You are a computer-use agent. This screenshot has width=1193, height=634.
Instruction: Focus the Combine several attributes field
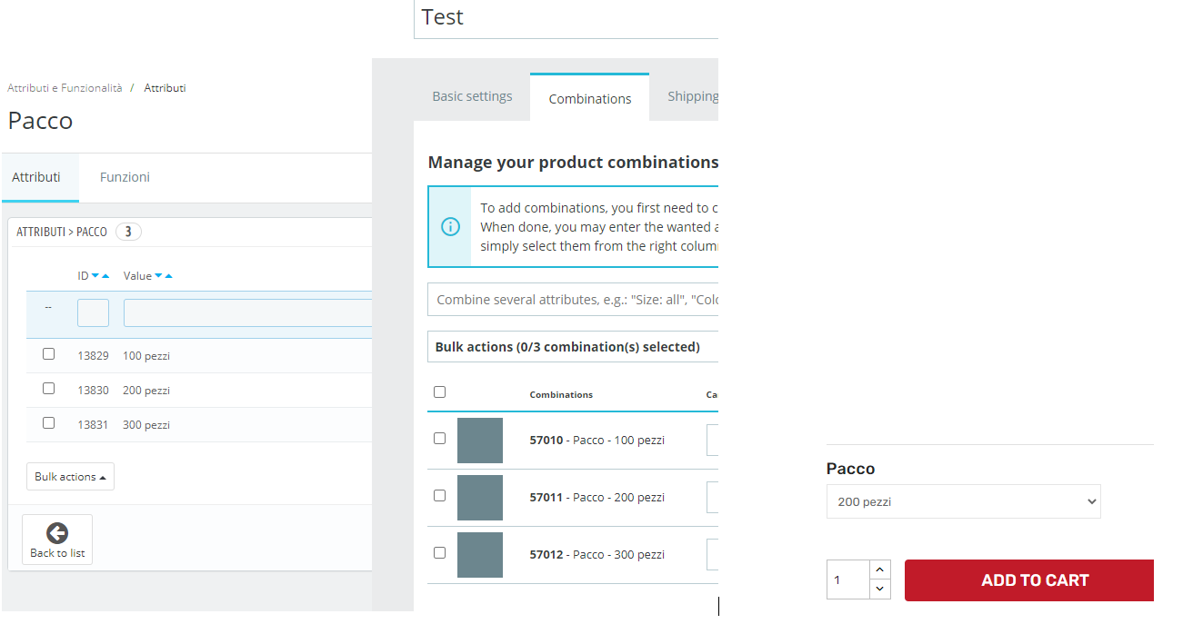coord(573,300)
